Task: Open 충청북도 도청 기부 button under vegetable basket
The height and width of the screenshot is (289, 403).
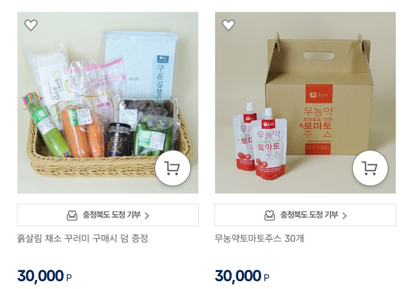Action: pyautogui.click(x=108, y=215)
